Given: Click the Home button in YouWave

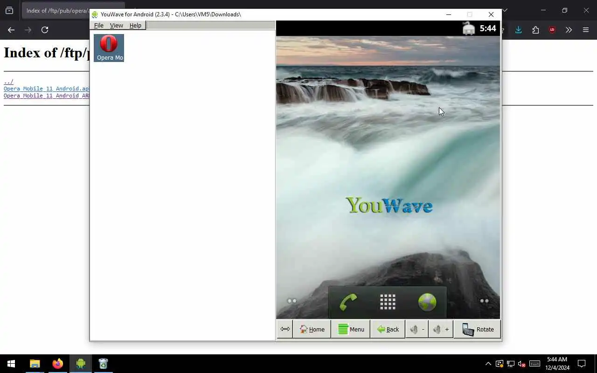Looking at the screenshot, I should click(x=312, y=329).
